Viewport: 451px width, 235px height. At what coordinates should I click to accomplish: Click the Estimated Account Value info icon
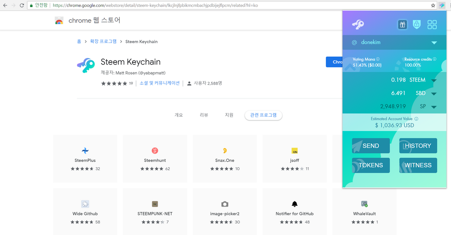click(416, 119)
